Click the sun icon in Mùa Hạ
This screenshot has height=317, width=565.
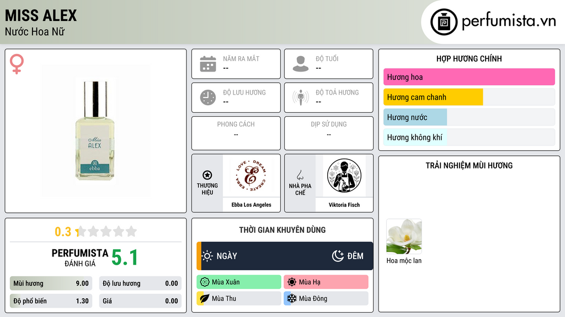[292, 282]
